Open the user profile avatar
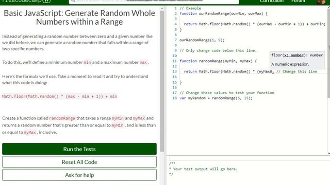 coord(321,2)
